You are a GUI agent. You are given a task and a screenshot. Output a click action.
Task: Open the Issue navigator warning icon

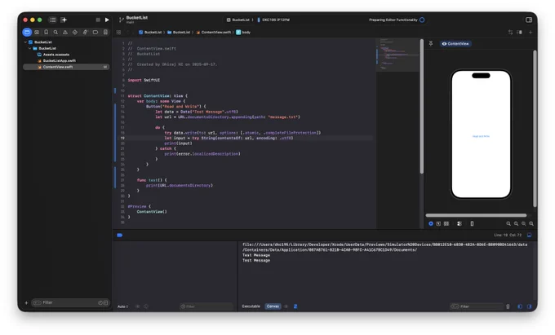(x=65, y=32)
